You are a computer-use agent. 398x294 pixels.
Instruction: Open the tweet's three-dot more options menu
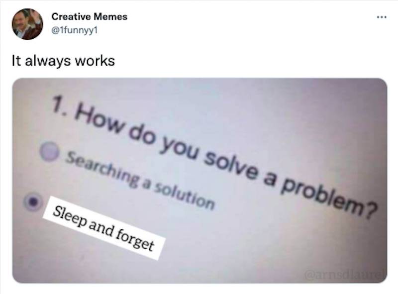[382, 17]
